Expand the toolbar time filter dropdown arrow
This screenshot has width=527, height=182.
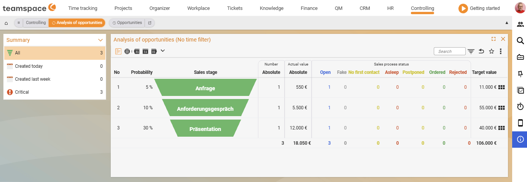[x=162, y=51]
